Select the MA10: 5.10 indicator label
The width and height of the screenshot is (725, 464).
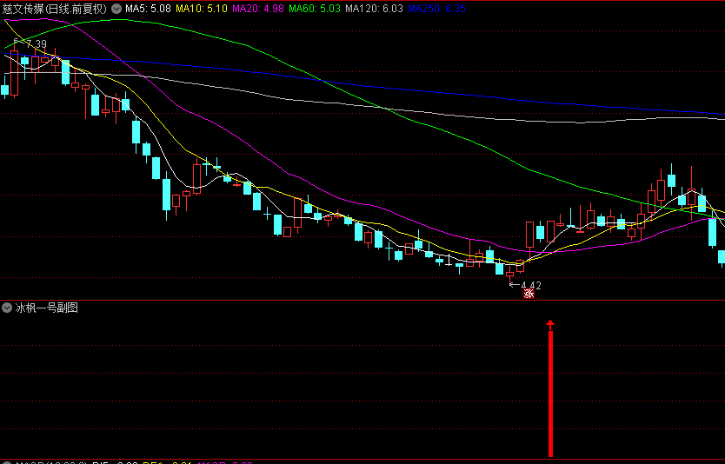point(202,9)
